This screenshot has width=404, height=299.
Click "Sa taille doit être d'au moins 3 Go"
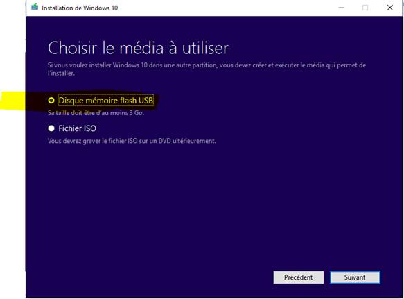coord(96,113)
